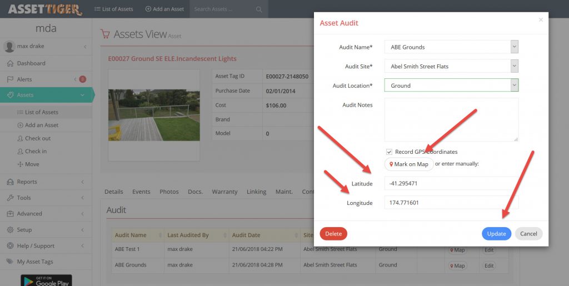
Task: Click the Mark on Map button
Action: [408, 164]
